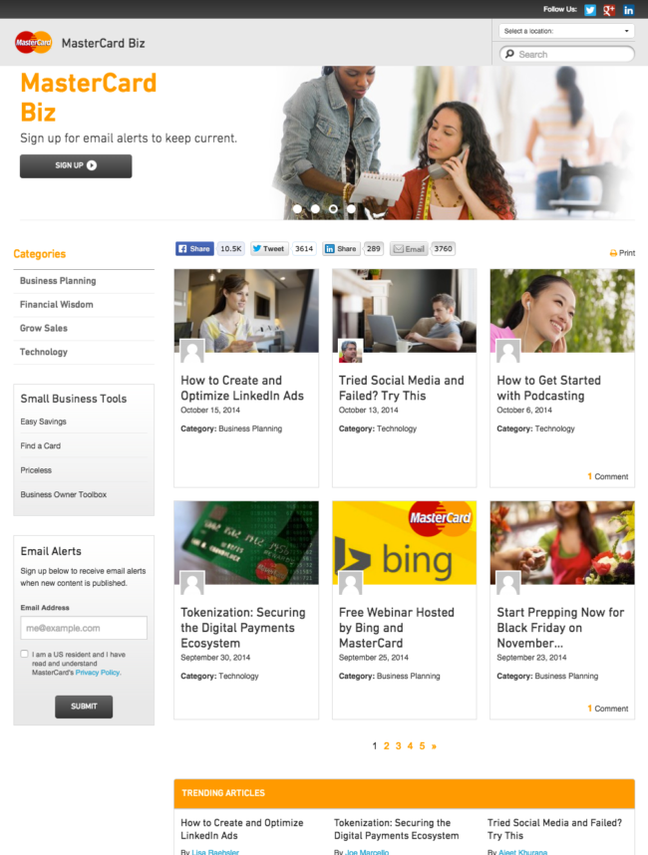The height and width of the screenshot is (855, 648).
Task: Click the SUBMIT button for email alerts
Action: pyautogui.click(x=84, y=707)
